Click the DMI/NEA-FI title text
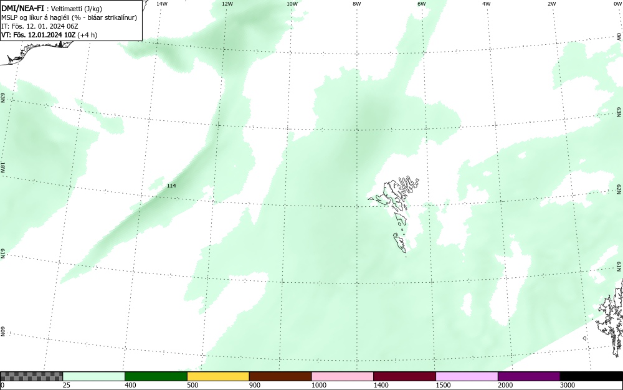 22,9
